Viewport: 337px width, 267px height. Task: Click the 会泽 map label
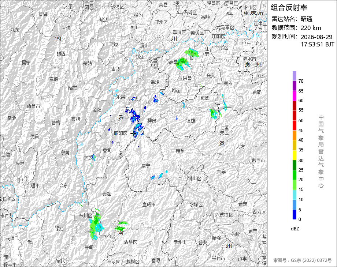tap(107, 194)
